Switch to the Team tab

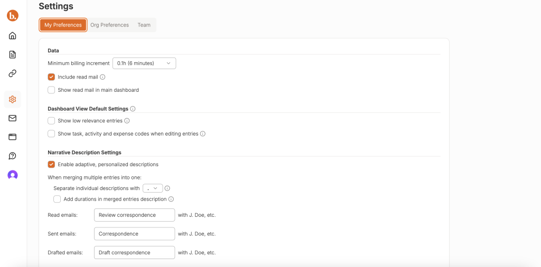coord(144,25)
